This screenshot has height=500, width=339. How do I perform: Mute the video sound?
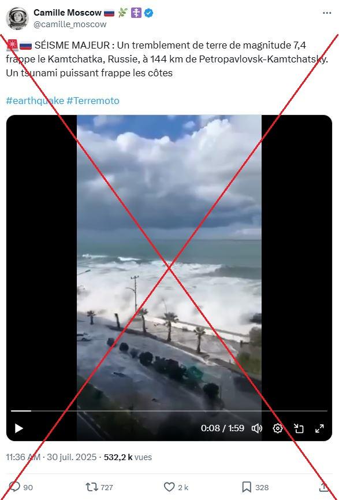(x=257, y=428)
